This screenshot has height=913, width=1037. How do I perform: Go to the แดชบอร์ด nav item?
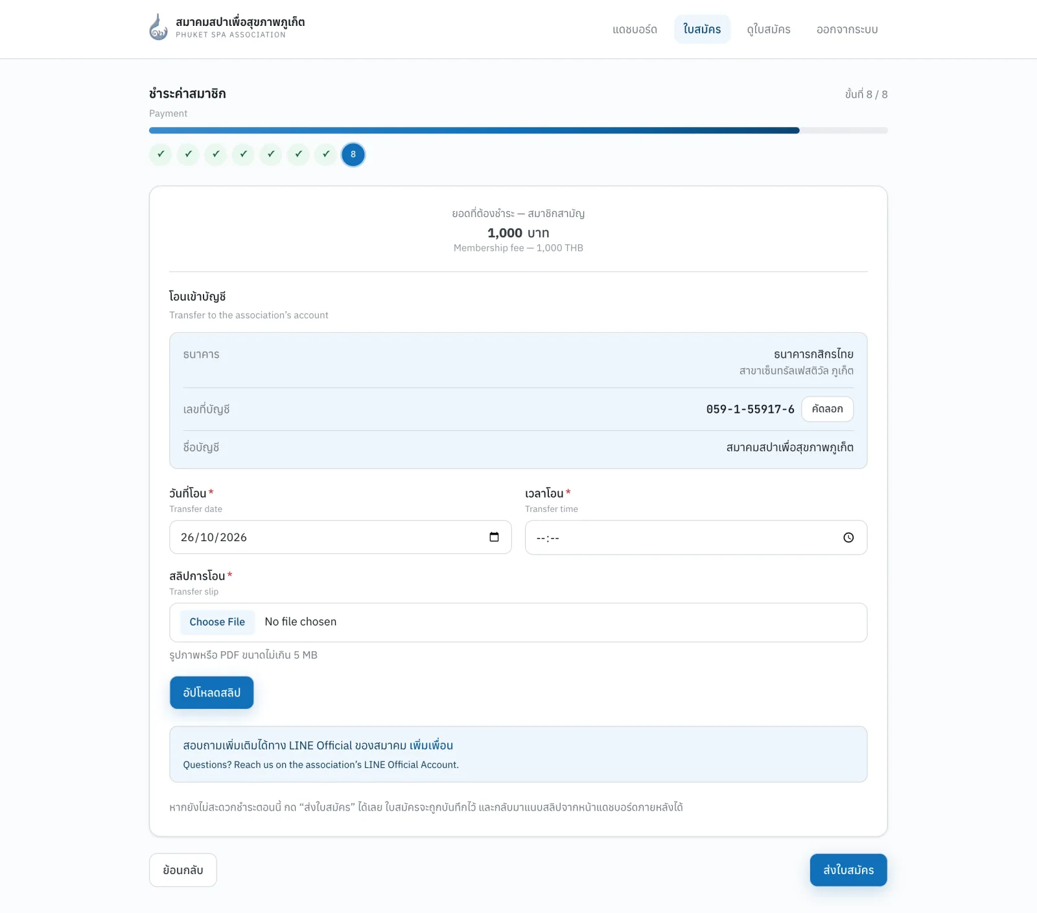(x=635, y=29)
